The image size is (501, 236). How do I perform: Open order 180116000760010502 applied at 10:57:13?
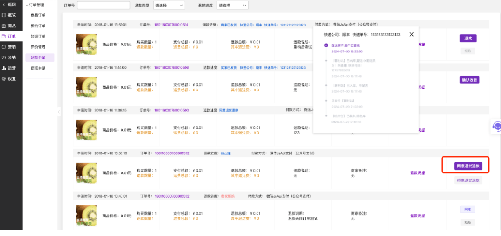[x=172, y=153]
